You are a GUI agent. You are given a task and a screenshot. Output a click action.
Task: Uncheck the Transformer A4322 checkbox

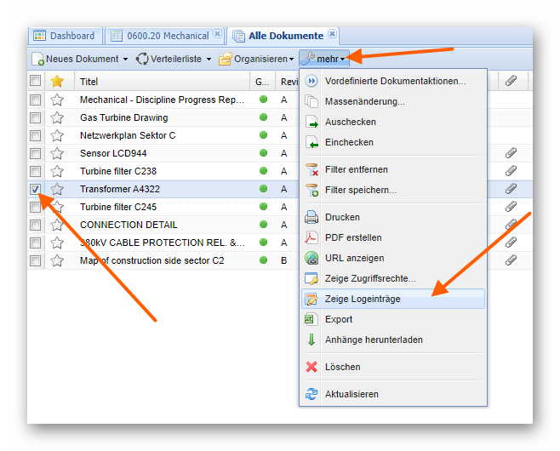[35, 189]
